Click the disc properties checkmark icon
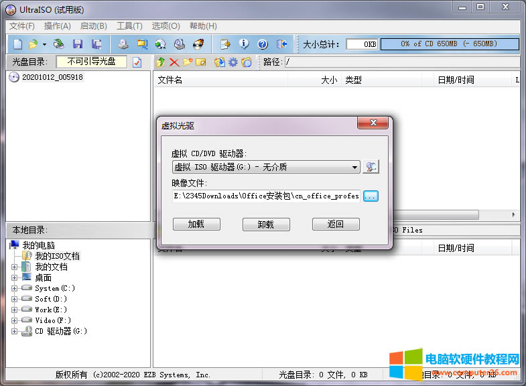The image size is (526, 386). click(x=137, y=62)
